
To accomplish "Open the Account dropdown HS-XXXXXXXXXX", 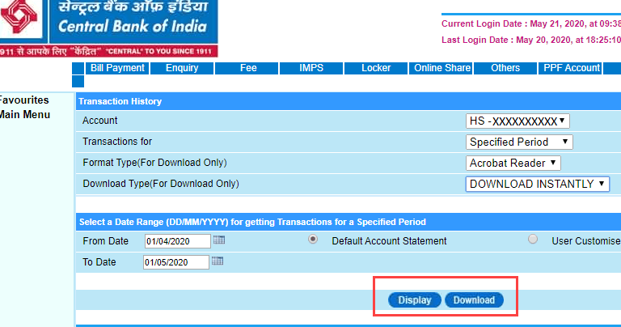I will [x=517, y=121].
